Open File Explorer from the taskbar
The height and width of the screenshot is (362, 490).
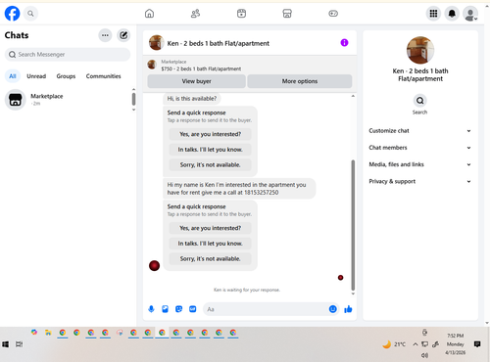[x=48, y=333]
